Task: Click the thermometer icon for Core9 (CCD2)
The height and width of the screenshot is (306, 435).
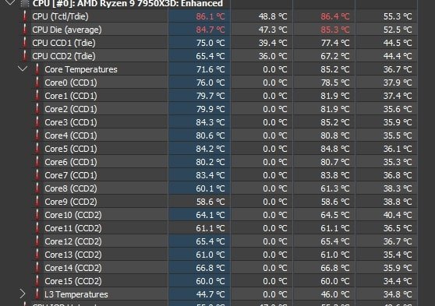Action: pos(37,202)
